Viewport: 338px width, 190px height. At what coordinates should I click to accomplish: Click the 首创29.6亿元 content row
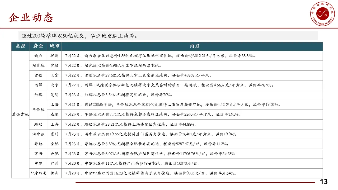(192, 75)
